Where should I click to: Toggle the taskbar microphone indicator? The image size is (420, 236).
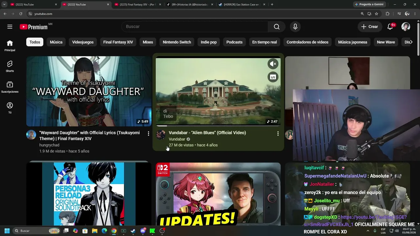(375, 231)
